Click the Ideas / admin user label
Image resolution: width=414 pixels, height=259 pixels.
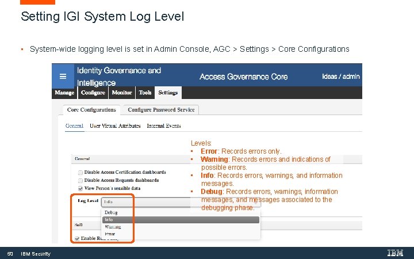pyautogui.click(x=340, y=77)
